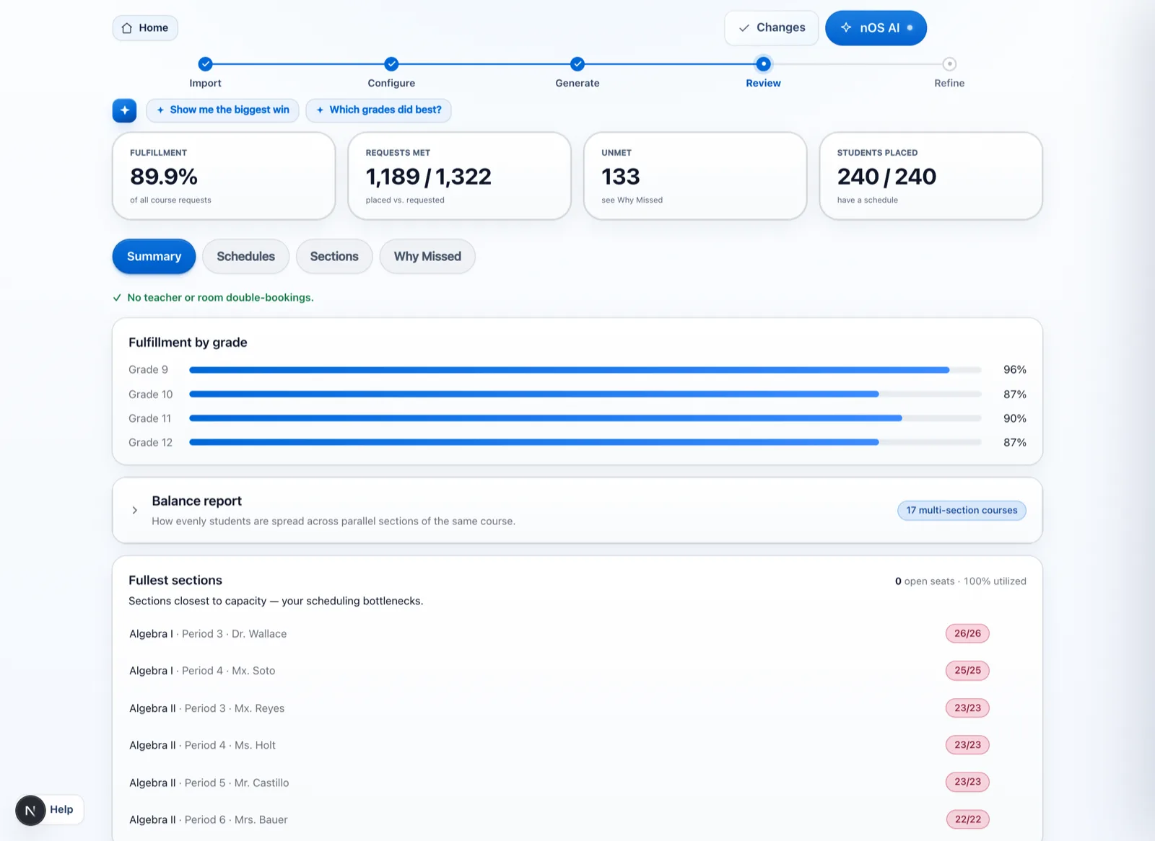Click the Grade 11 fulfillment bar
Viewport: 1155px width, 841px height.
(x=585, y=418)
